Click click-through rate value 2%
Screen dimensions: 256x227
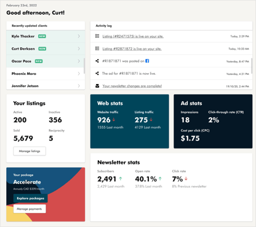tap(214, 120)
